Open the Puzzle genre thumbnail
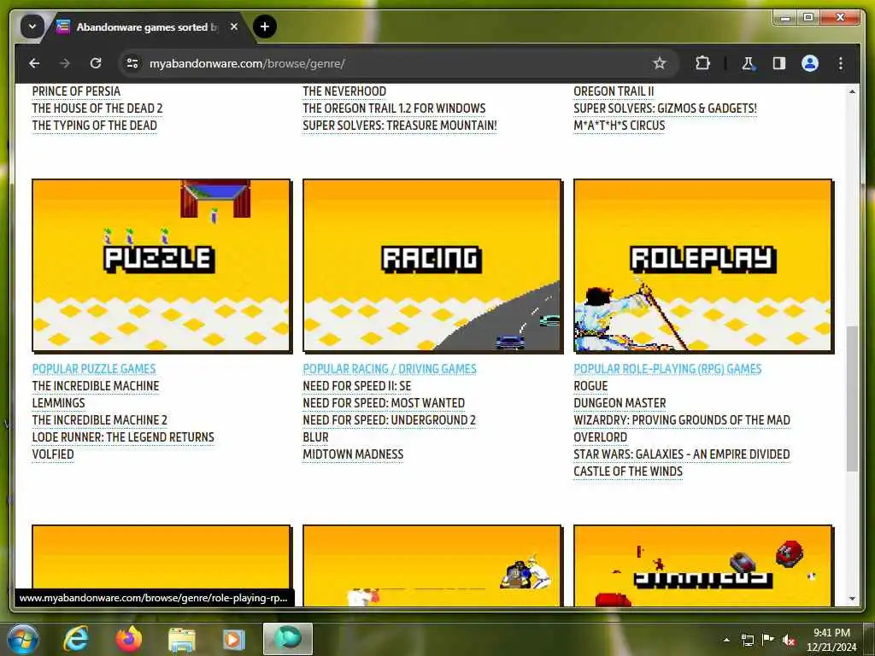875x656 pixels. point(161,266)
